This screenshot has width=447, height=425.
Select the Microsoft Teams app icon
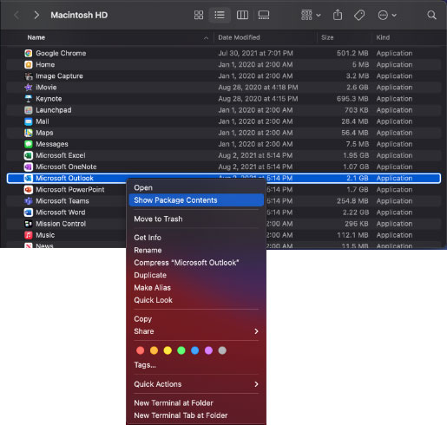(x=29, y=201)
